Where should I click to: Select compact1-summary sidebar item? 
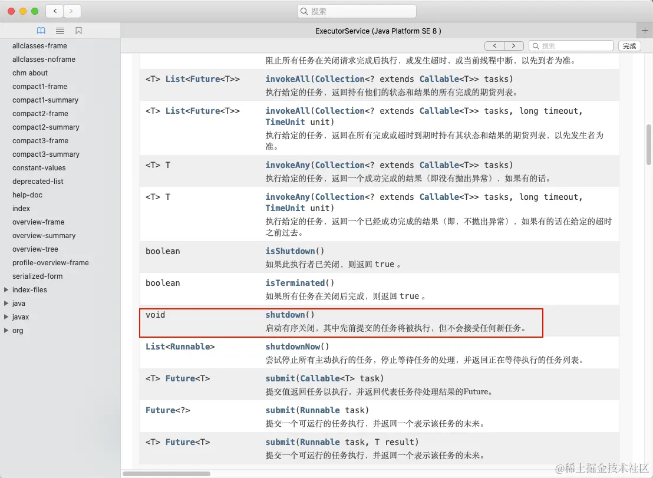click(45, 100)
